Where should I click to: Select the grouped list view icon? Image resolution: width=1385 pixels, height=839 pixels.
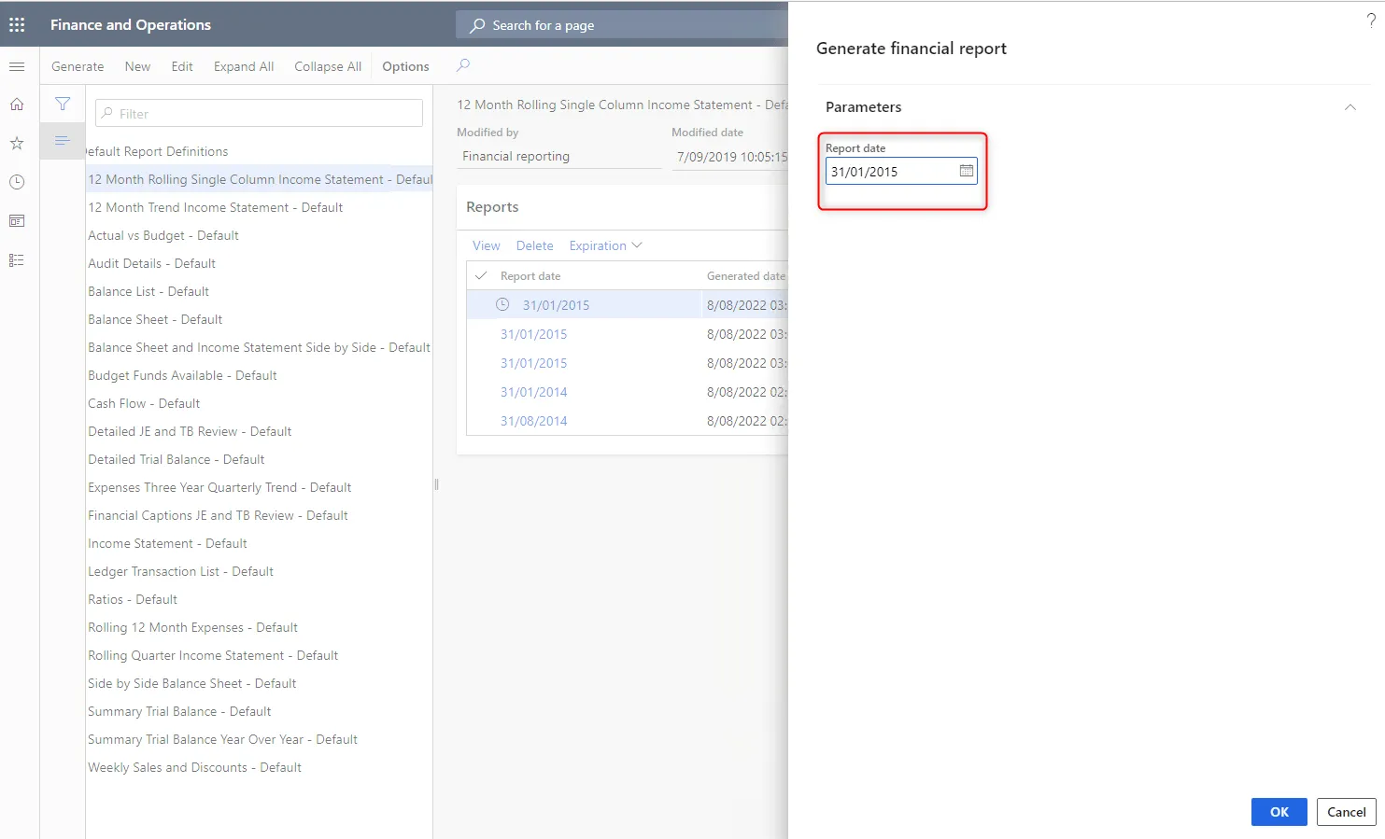[62, 142]
